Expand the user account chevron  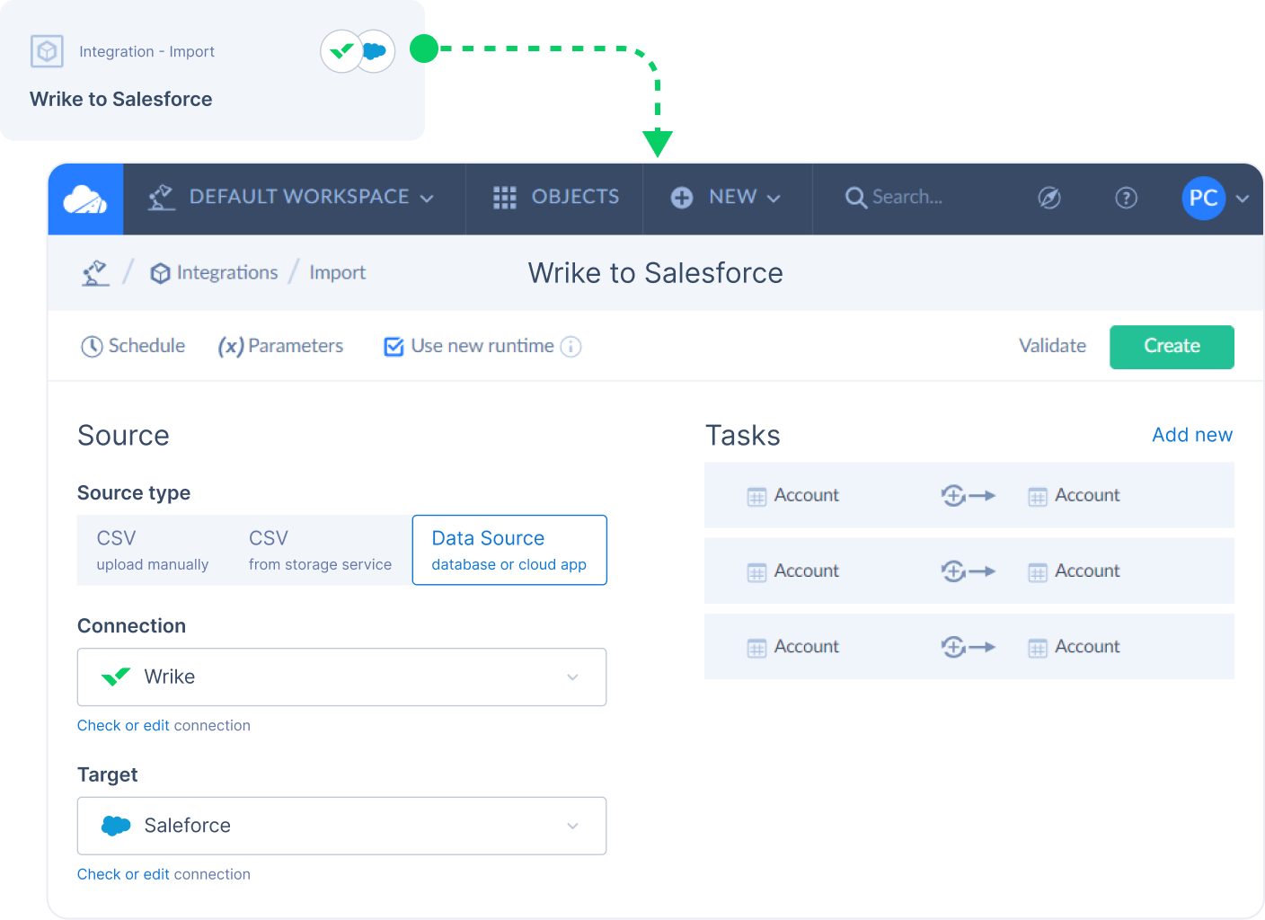(x=1243, y=199)
